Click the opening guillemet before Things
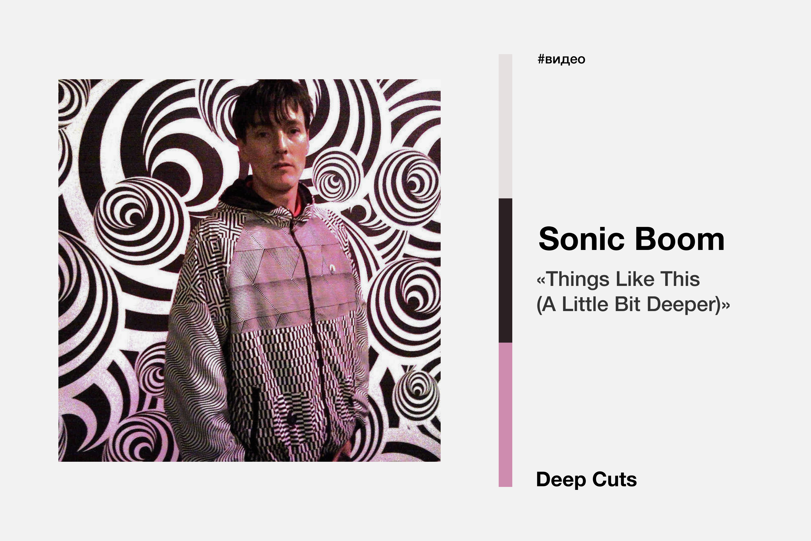The width and height of the screenshot is (811, 541). click(541, 280)
